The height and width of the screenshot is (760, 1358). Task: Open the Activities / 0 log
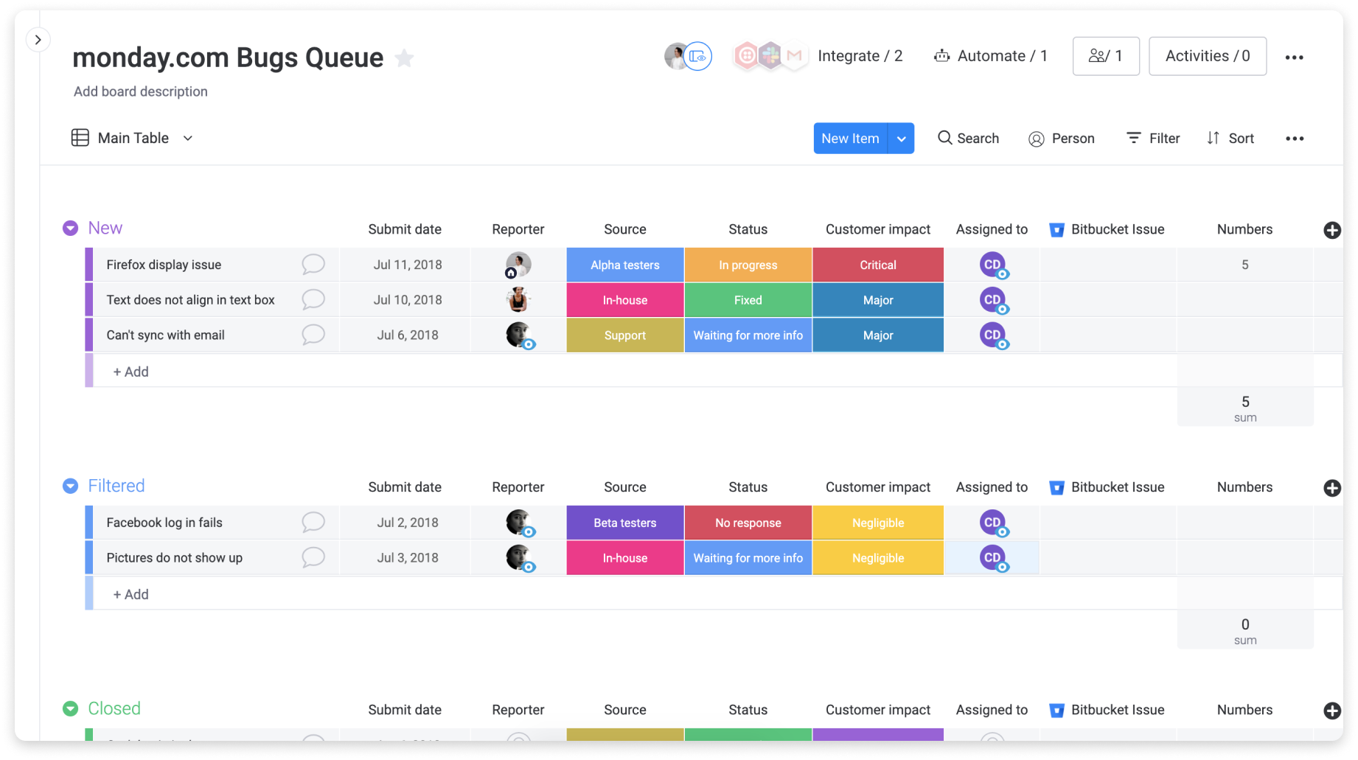pyautogui.click(x=1208, y=56)
